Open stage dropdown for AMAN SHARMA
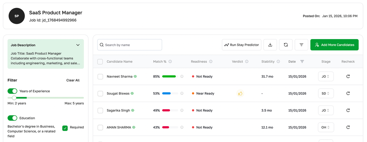This screenshot has height=142, width=367. [326, 127]
